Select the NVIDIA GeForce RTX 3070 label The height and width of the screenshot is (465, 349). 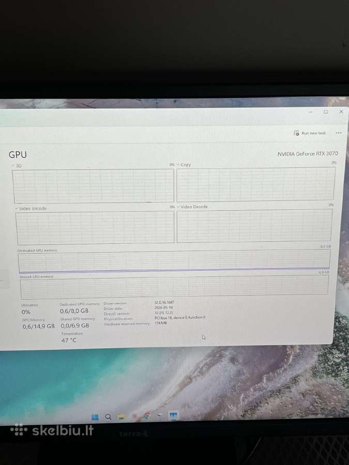(x=308, y=153)
